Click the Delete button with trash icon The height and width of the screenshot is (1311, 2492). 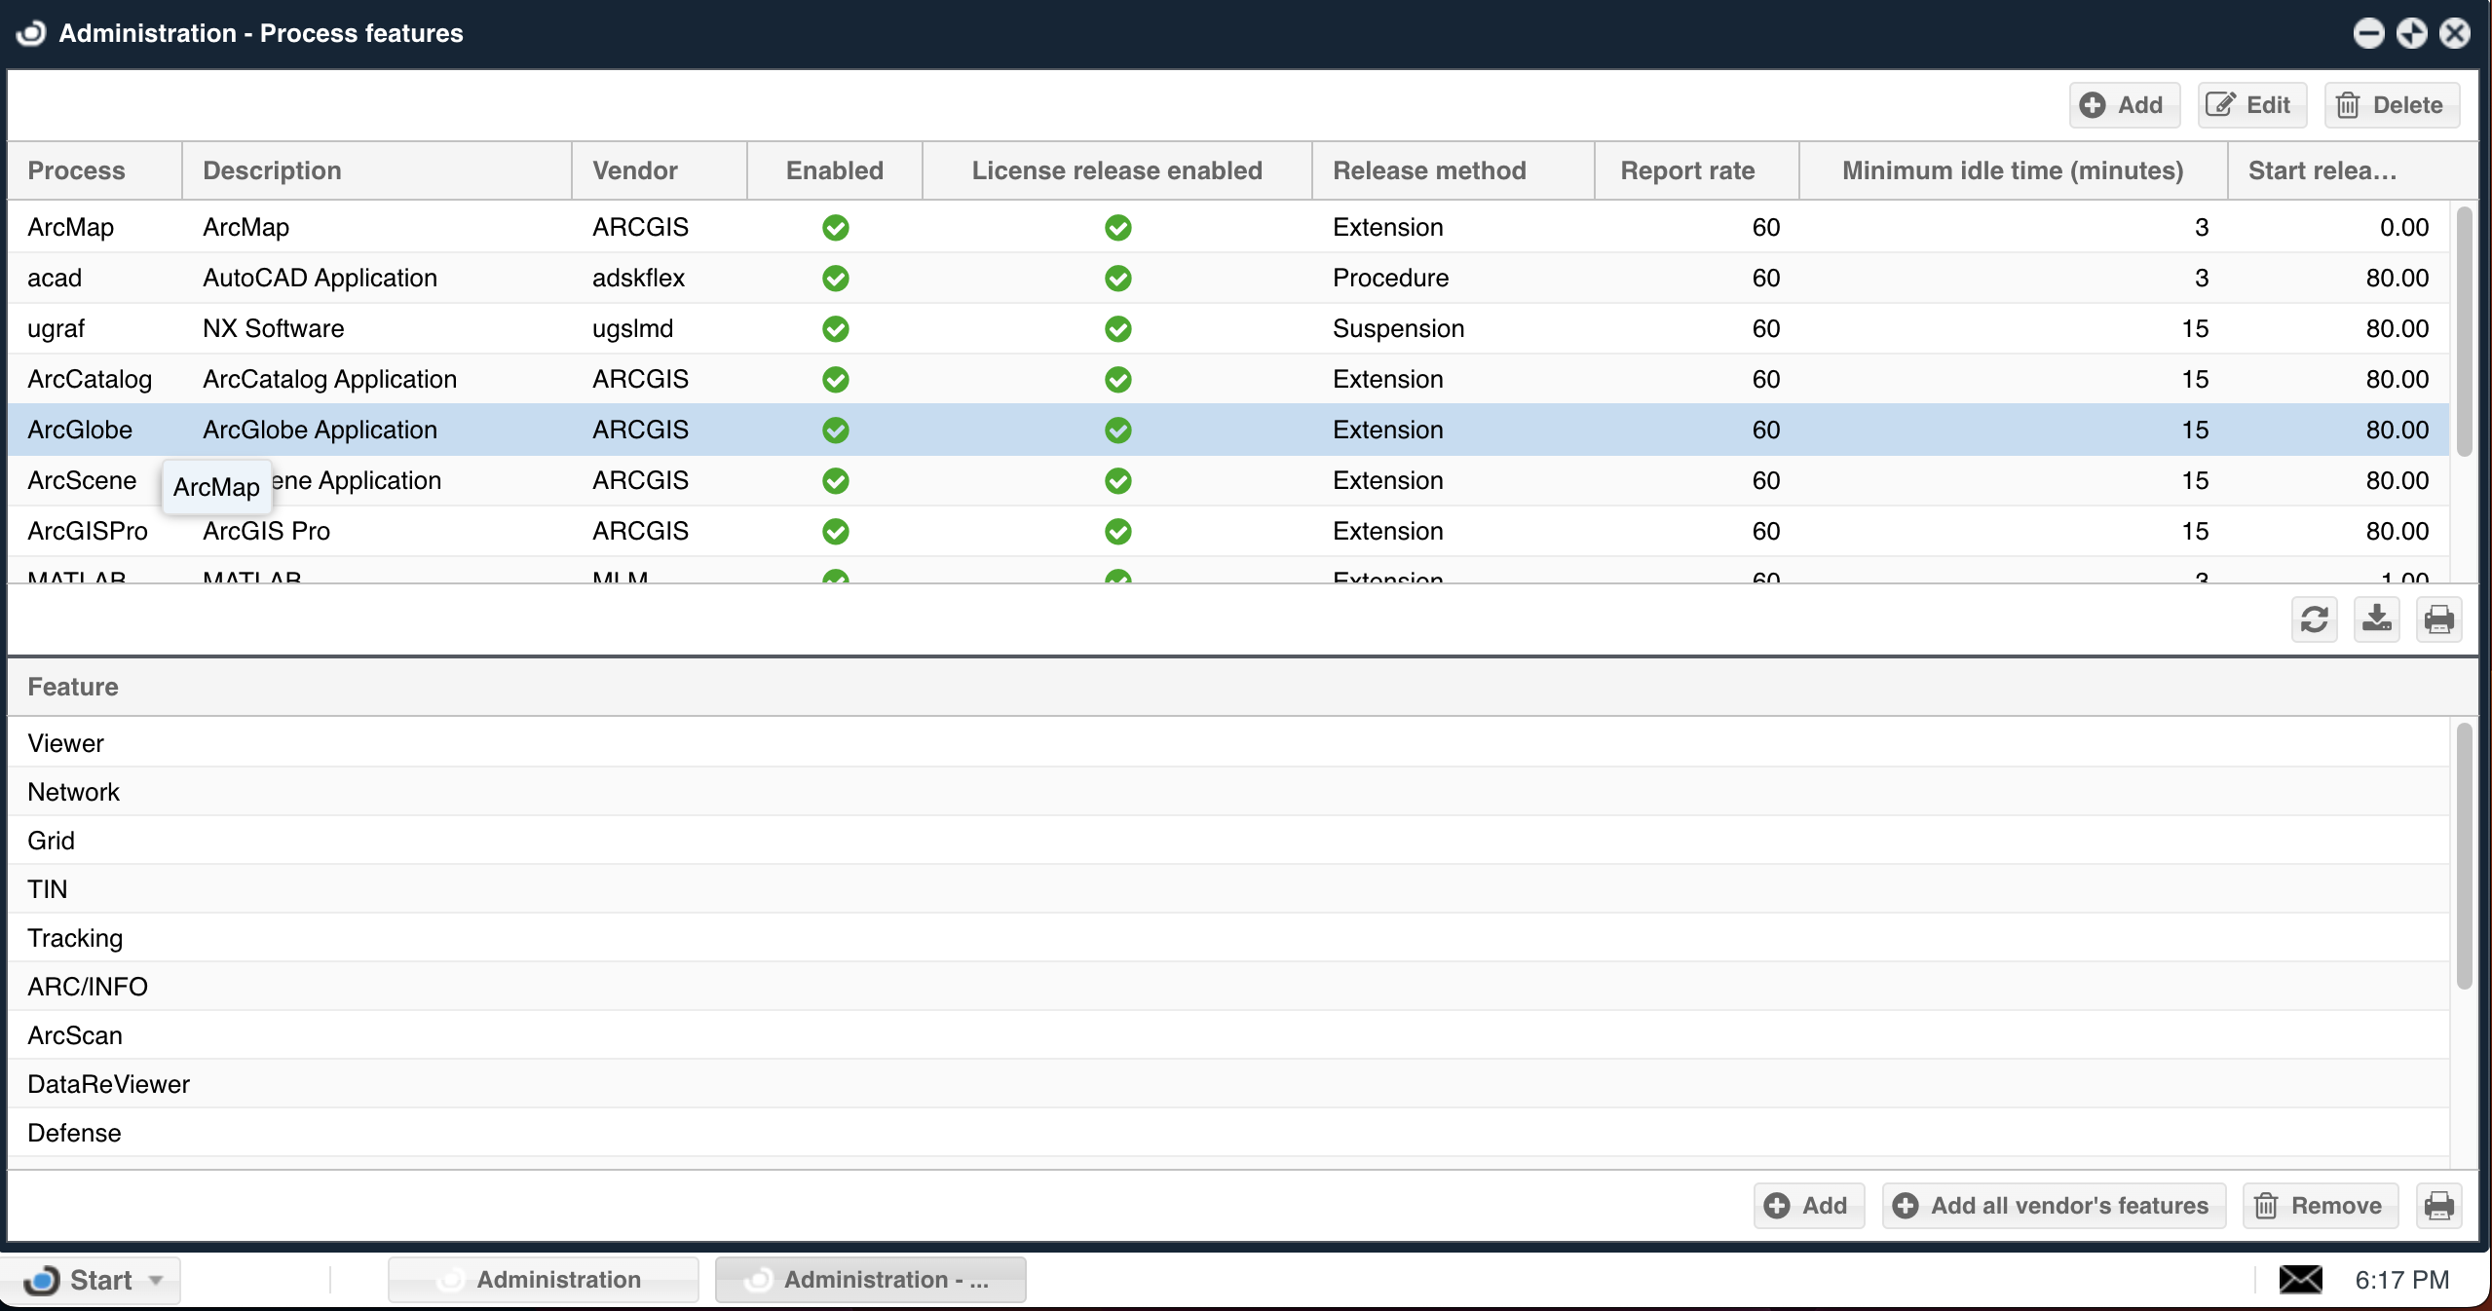2391,105
